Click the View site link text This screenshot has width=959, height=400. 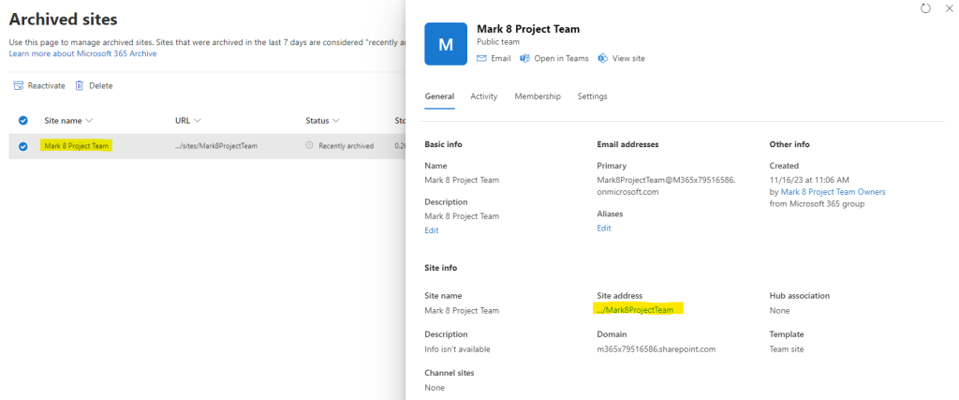click(x=628, y=58)
